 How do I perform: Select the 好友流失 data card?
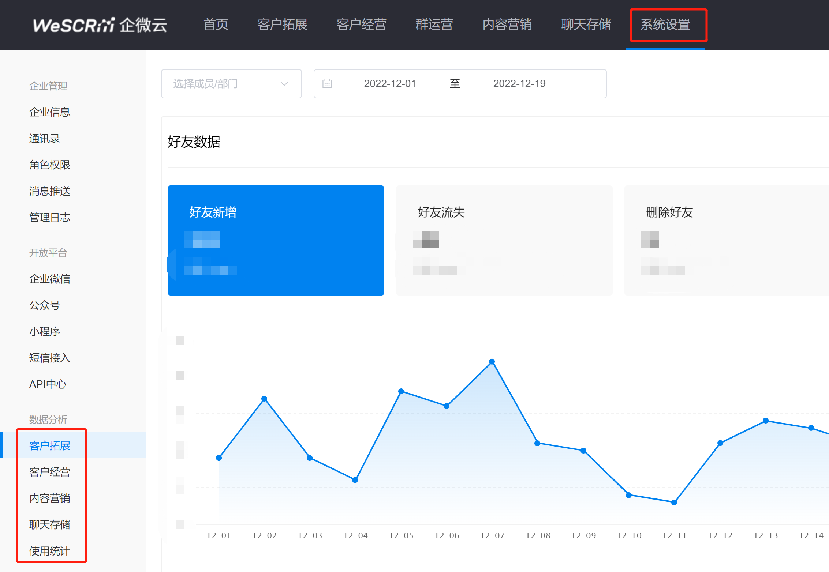tap(504, 240)
